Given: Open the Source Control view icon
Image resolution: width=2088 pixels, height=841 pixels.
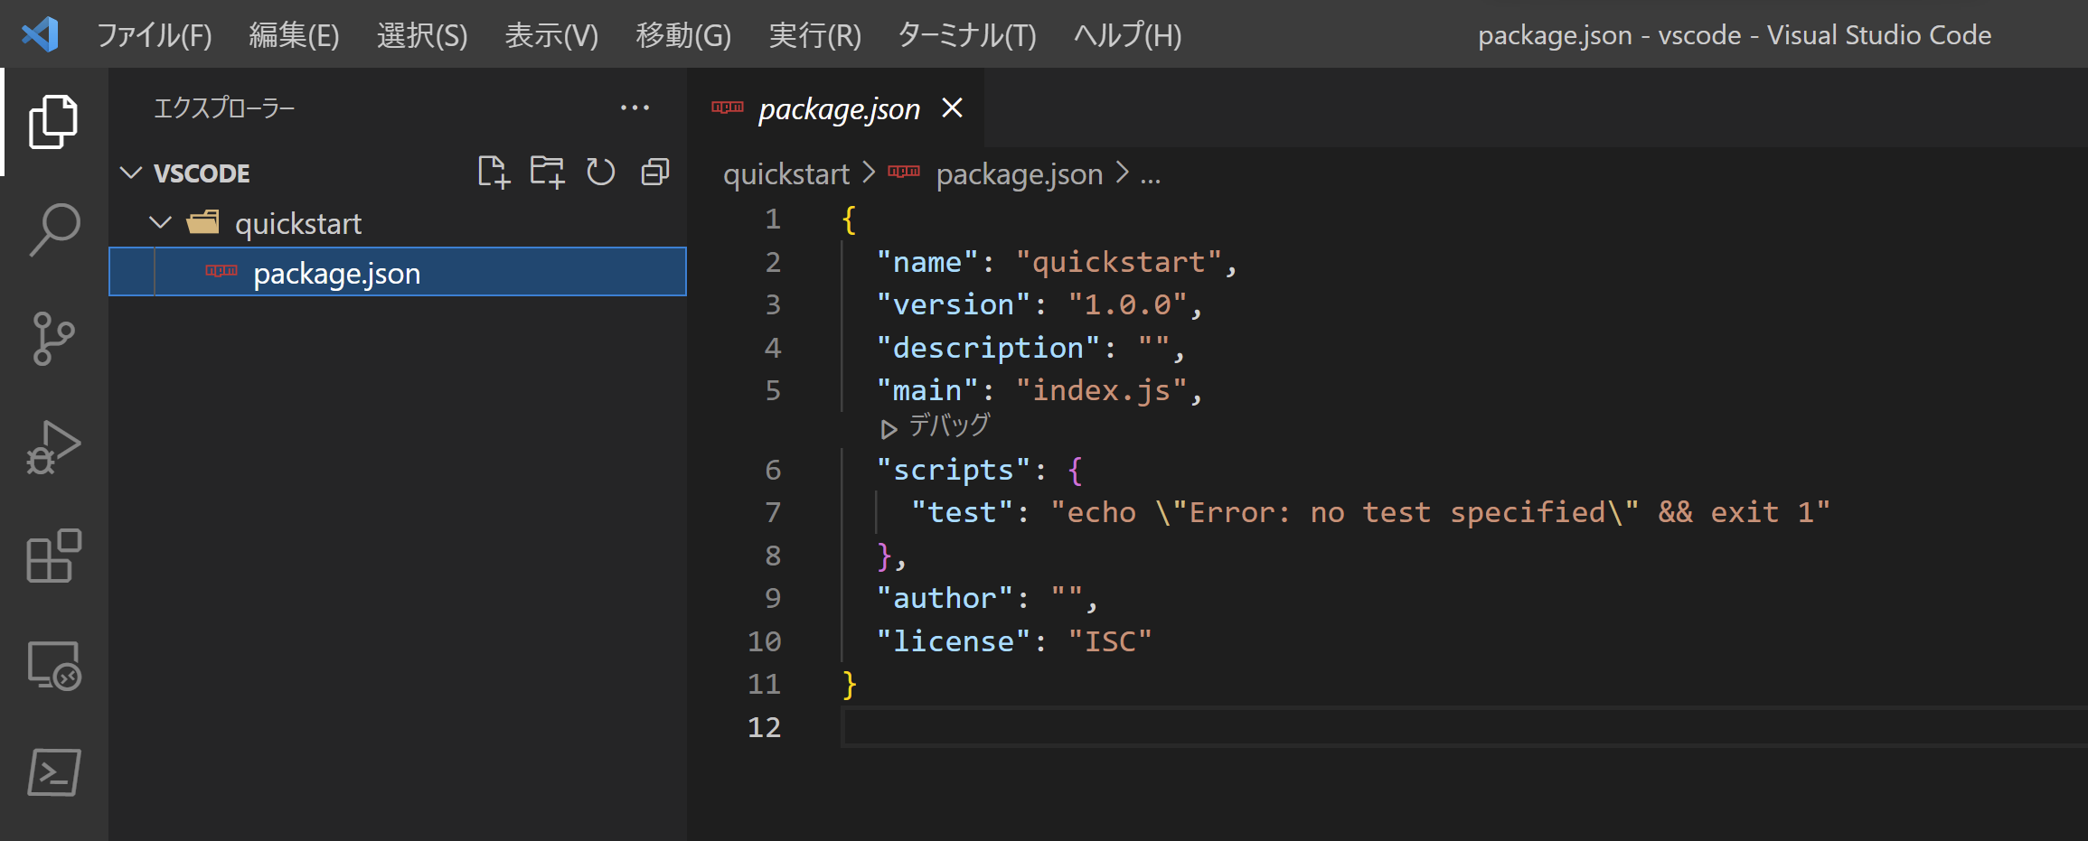Looking at the screenshot, I should coord(53,339).
